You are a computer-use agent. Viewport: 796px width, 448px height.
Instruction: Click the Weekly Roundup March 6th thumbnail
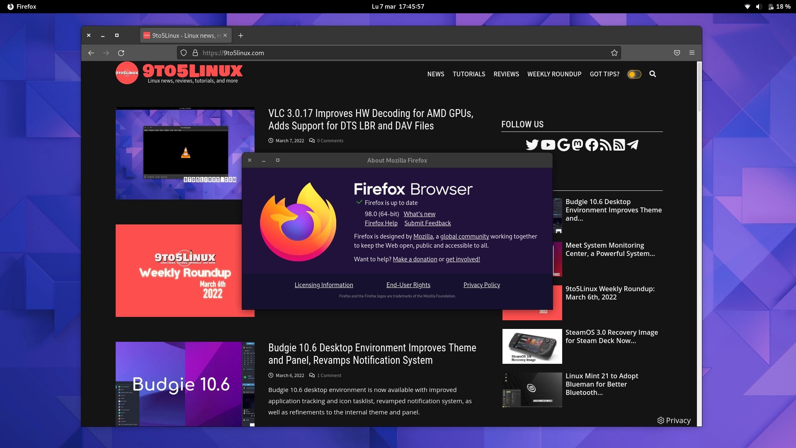[179, 270]
